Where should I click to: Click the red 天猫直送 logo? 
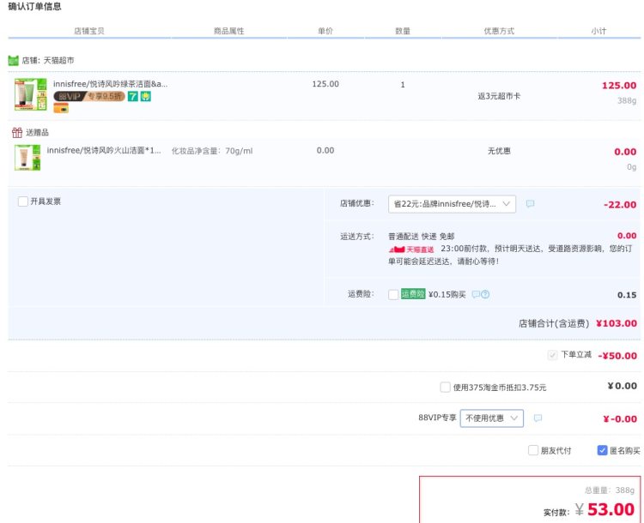(411, 249)
